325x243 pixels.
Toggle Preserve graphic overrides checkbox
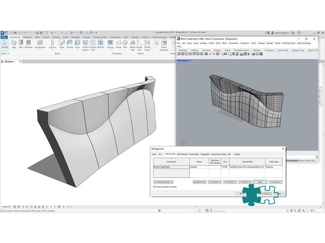pos(154,187)
